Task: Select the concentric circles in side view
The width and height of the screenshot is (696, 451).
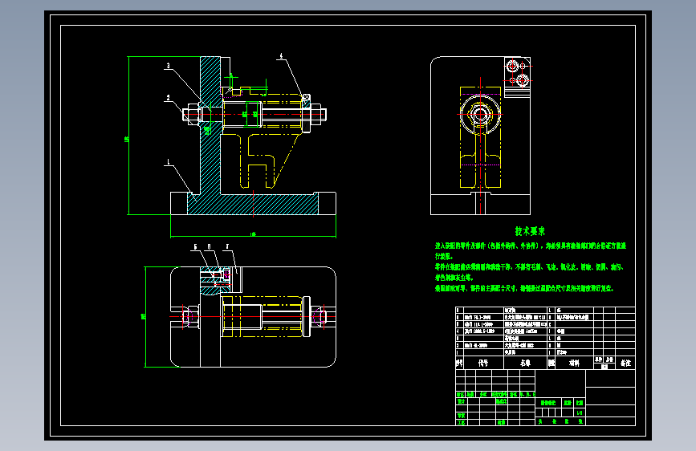Action: click(480, 115)
